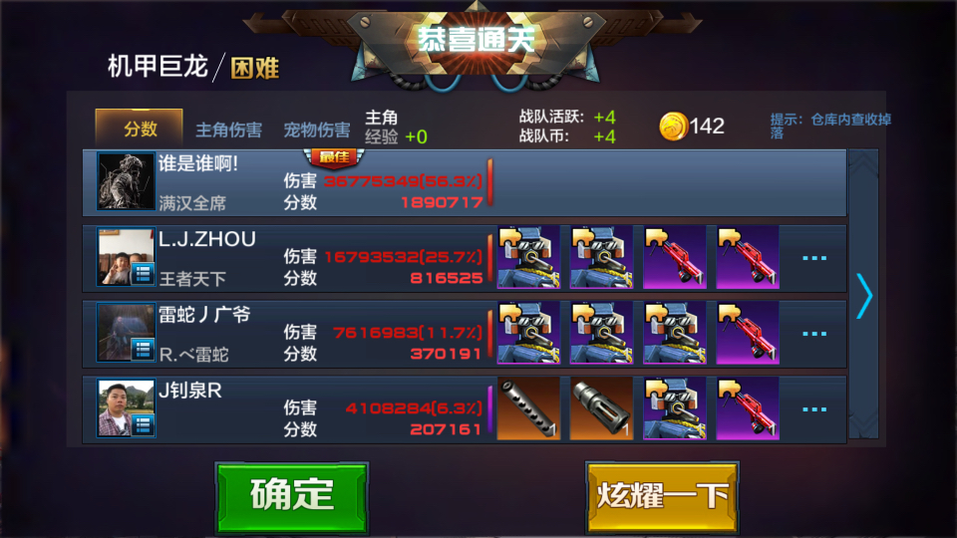Open the list badge on J钊泉R's avatar

143,425
